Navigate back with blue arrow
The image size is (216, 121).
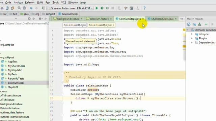coord(31,8)
